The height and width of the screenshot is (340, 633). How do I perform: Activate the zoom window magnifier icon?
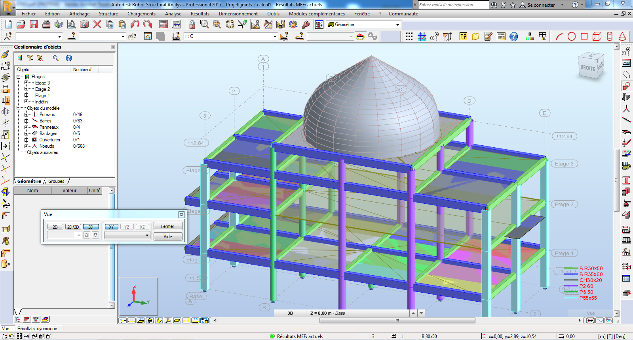tap(204, 24)
